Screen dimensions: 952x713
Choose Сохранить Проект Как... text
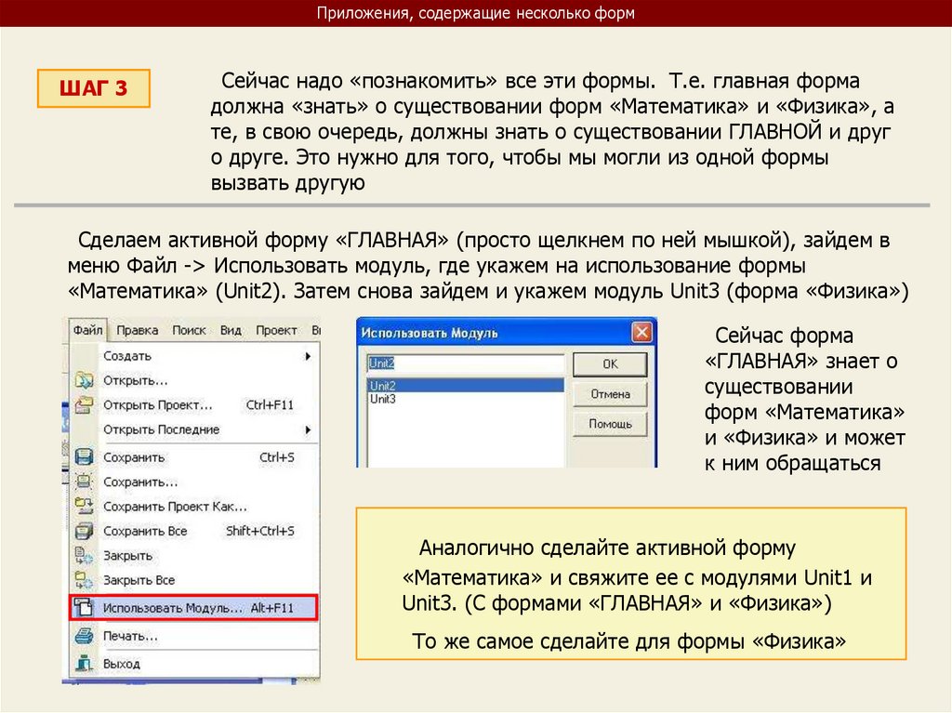(x=175, y=507)
